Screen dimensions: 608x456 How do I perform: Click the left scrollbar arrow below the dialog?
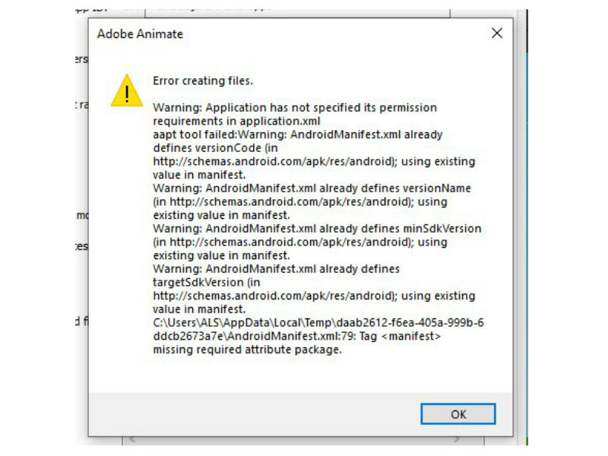(x=133, y=442)
